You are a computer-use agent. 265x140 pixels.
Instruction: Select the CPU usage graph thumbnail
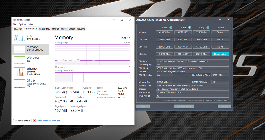20,38
